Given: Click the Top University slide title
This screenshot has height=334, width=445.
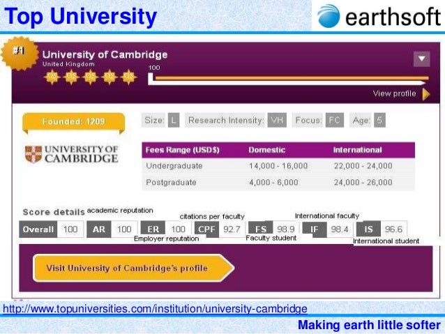Looking at the screenshot, I should [81, 17].
